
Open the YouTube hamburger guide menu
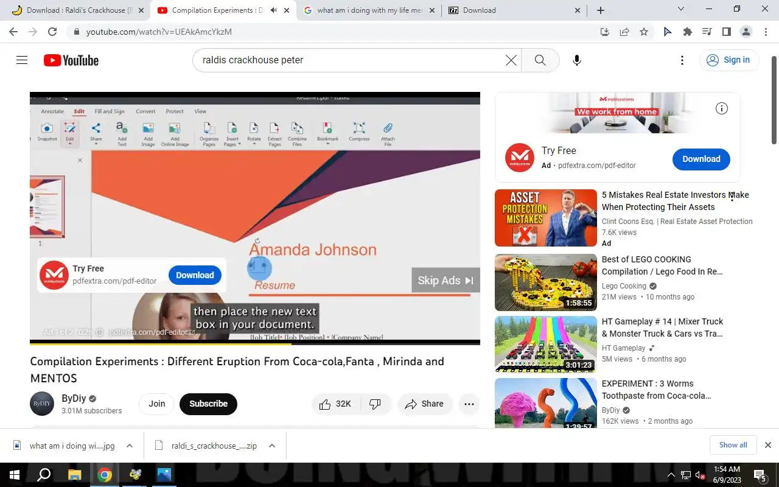22,60
